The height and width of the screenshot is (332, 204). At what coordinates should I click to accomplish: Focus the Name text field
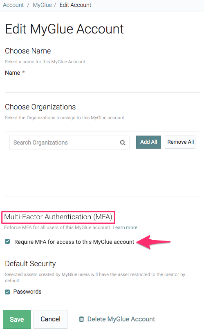(x=103, y=86)
